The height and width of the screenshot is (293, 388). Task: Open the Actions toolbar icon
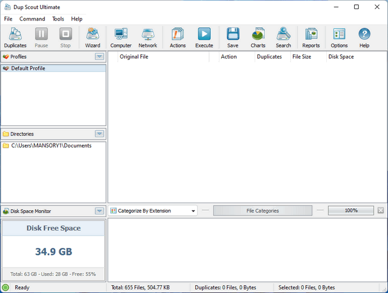[178, 38]
